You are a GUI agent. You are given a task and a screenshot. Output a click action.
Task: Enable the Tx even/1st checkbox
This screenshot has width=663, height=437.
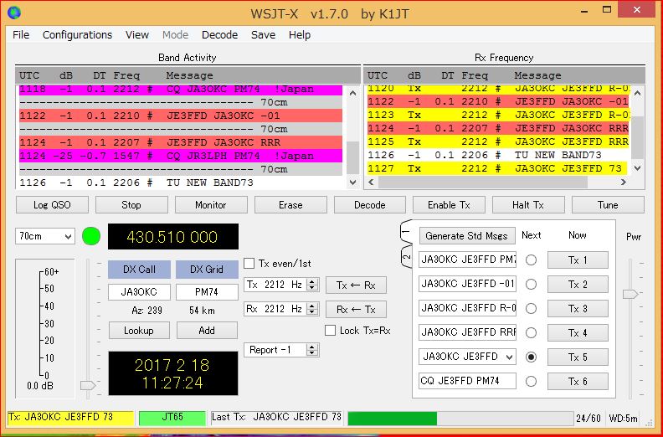point(249,264)
